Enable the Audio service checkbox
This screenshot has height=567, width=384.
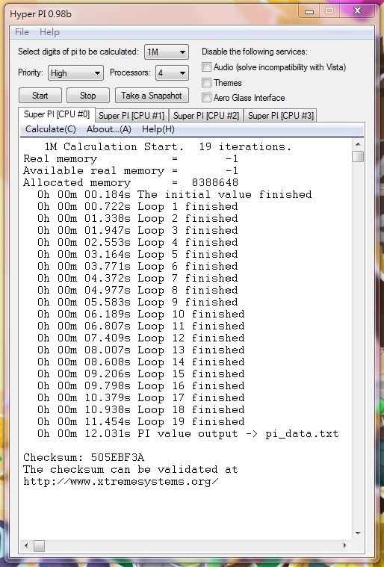point(206,67)
